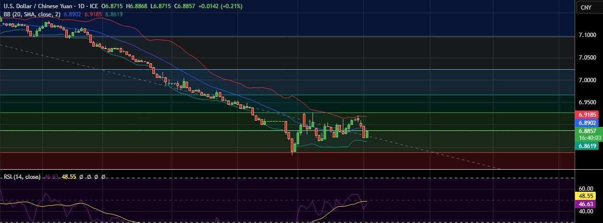Click the change value +0.0142 (+0.21%)
The height and width of the screenshot is (223, 603).
[219, 6]
